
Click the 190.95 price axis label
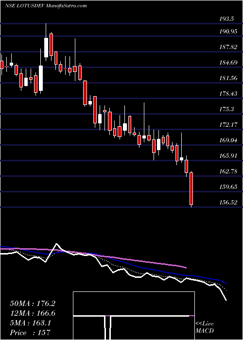click(x=229, y=32)
